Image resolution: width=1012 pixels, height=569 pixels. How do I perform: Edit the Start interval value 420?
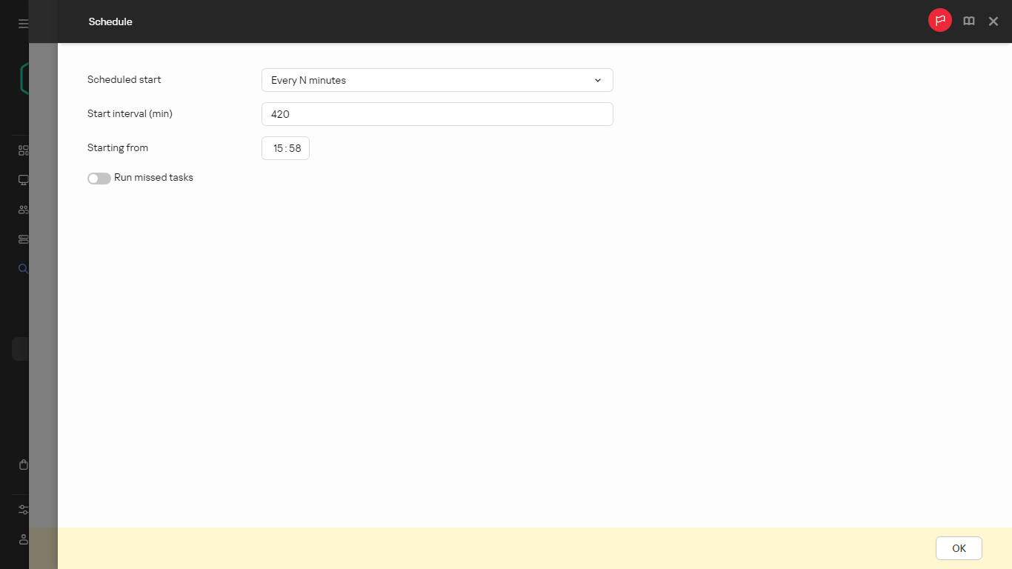[x=437, y=114]
